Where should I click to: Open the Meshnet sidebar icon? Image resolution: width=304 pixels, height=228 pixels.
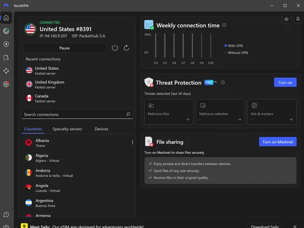tap(6, 71)
